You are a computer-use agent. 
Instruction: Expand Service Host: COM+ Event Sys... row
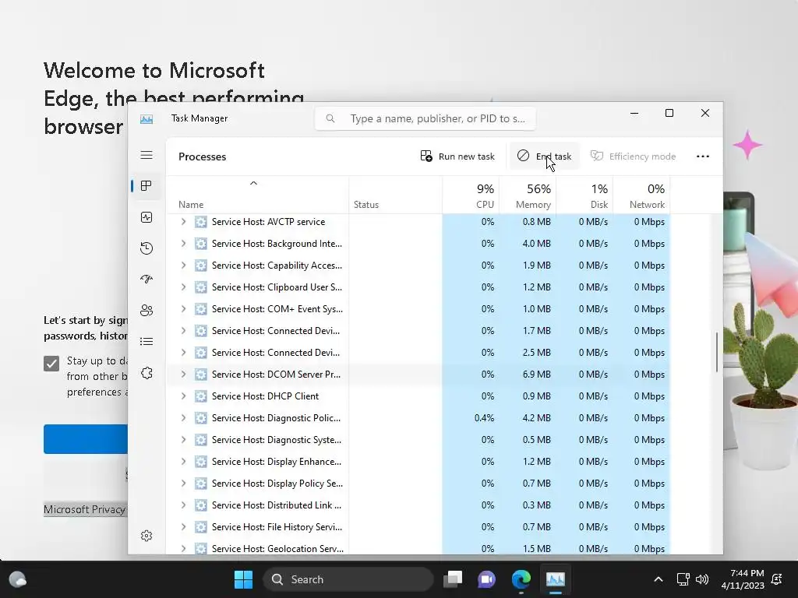[x=184, y=308]
